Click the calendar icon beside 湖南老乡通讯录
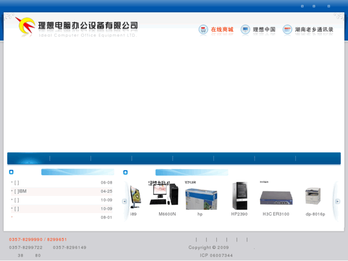 tap(287, 29)
